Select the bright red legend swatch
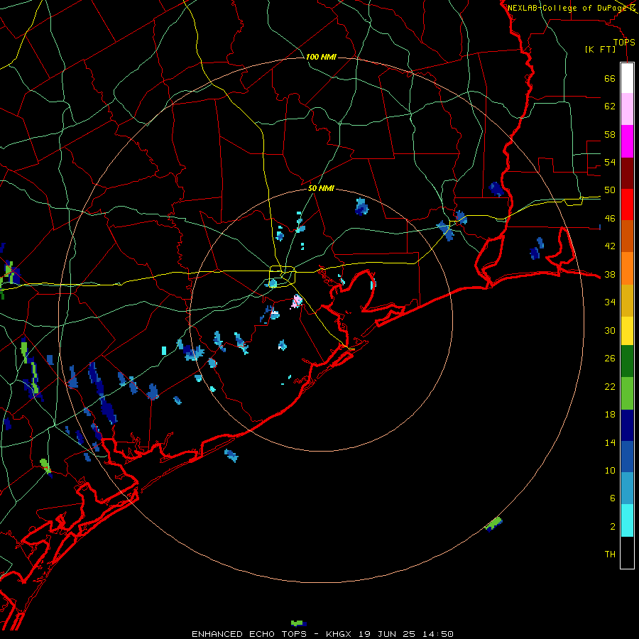Image resolution: width=639 pixels, height=639 pixels. pos(627,204)
